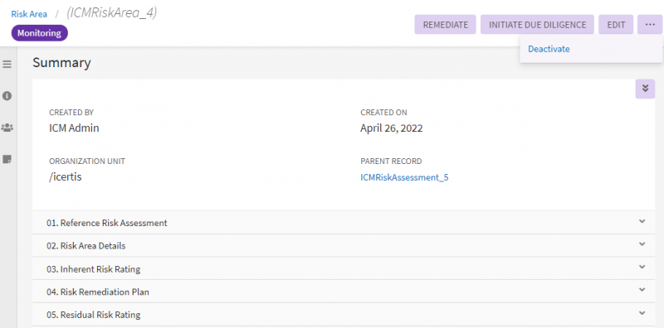Screen dimensions: 664x328
Task: Go to Risk Area breadcrumb link
Action: 29,14
